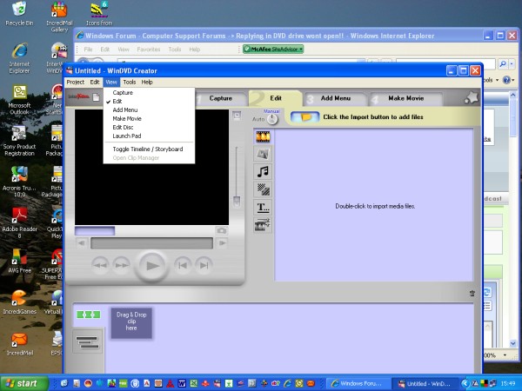Viewport: 522px width, 391px height.
Task: Click the IncrediGames desktop icon
Action: tap(19, 302)
